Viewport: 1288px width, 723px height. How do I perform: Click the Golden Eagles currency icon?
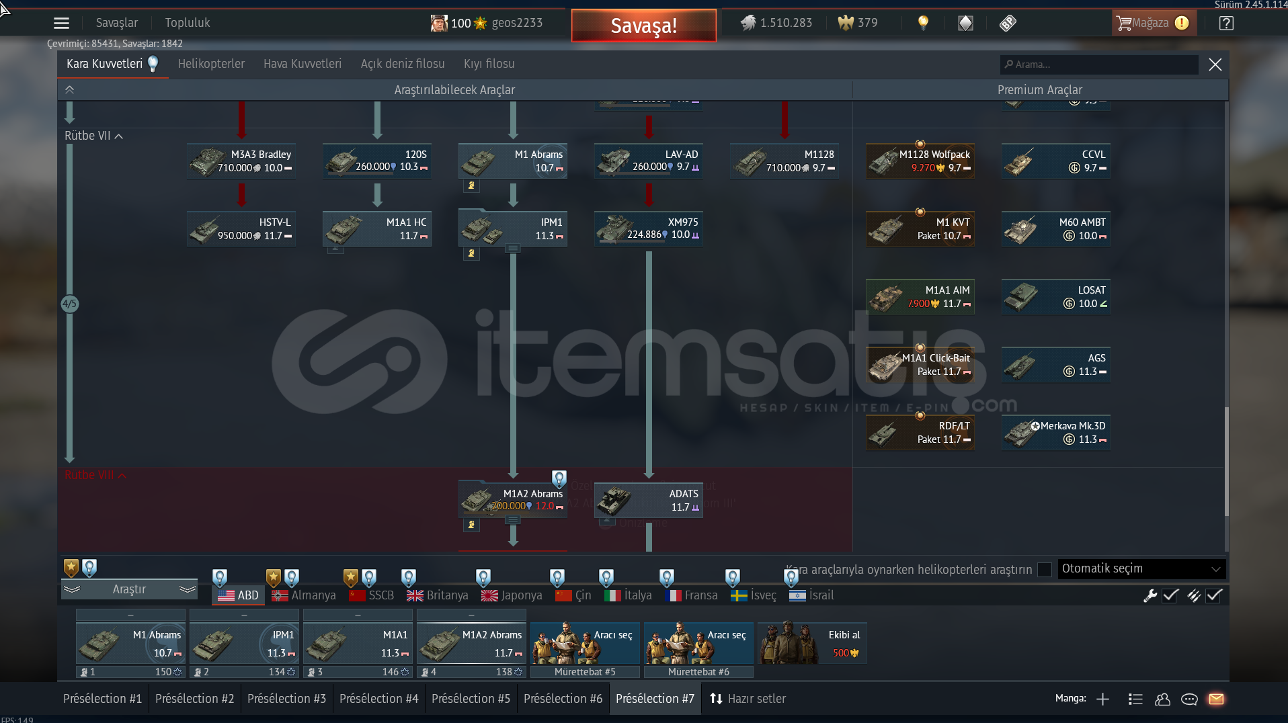pos(845,23)
